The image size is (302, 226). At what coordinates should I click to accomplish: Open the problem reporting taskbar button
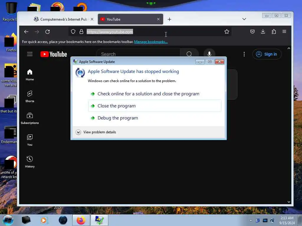[x=99, y=220]
